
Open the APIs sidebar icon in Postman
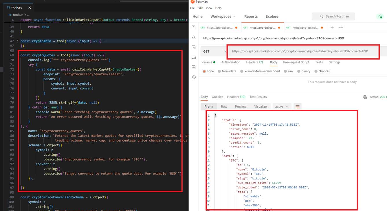pos(194,37)
